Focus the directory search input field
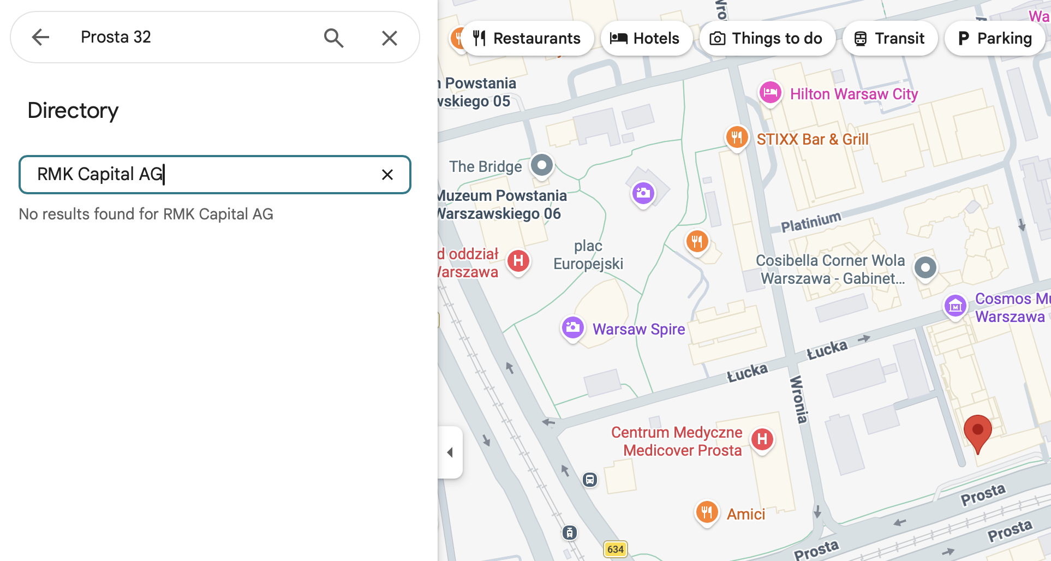Image resolution: width=1051 pixels, height=561 pixels. [x=215, y=175]
